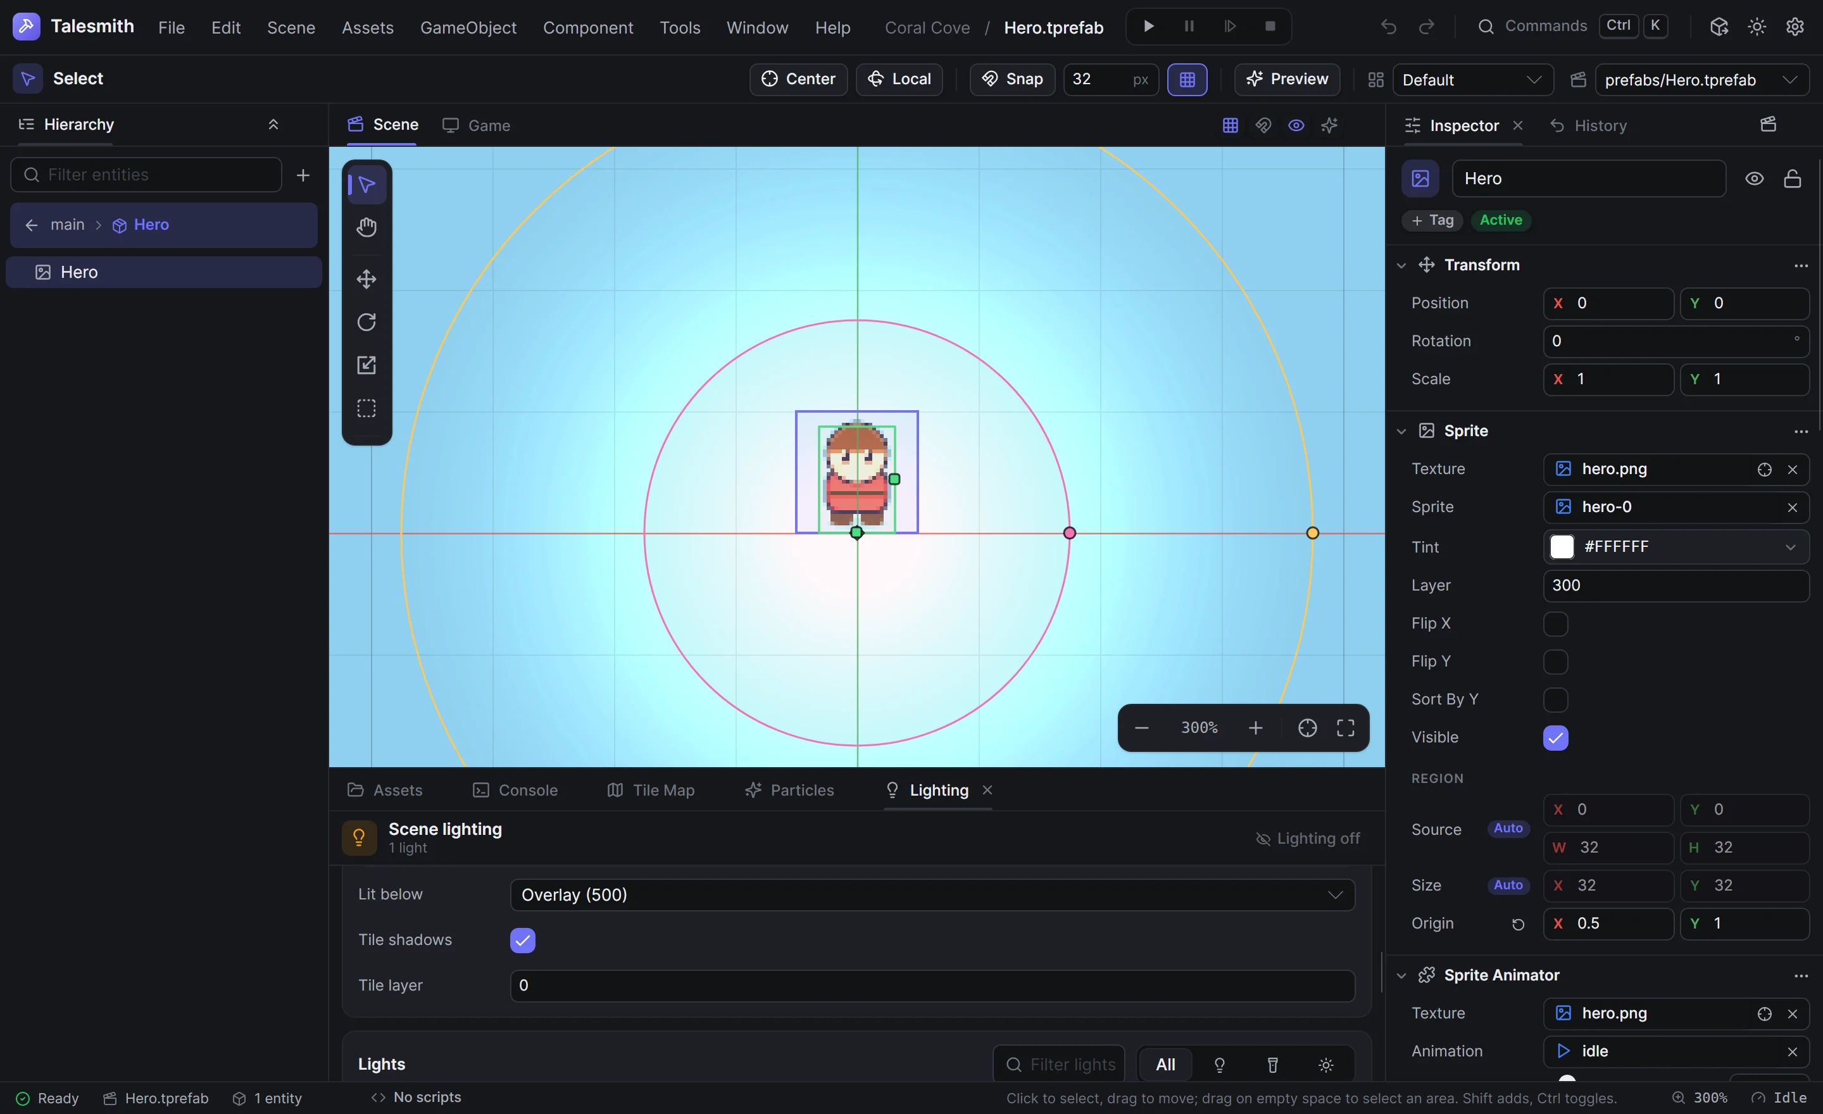Image resolution: width=1823 pixels, height=1114 pixels.
Task: Zoom out of the scene view
Action: click(1141, 728)
